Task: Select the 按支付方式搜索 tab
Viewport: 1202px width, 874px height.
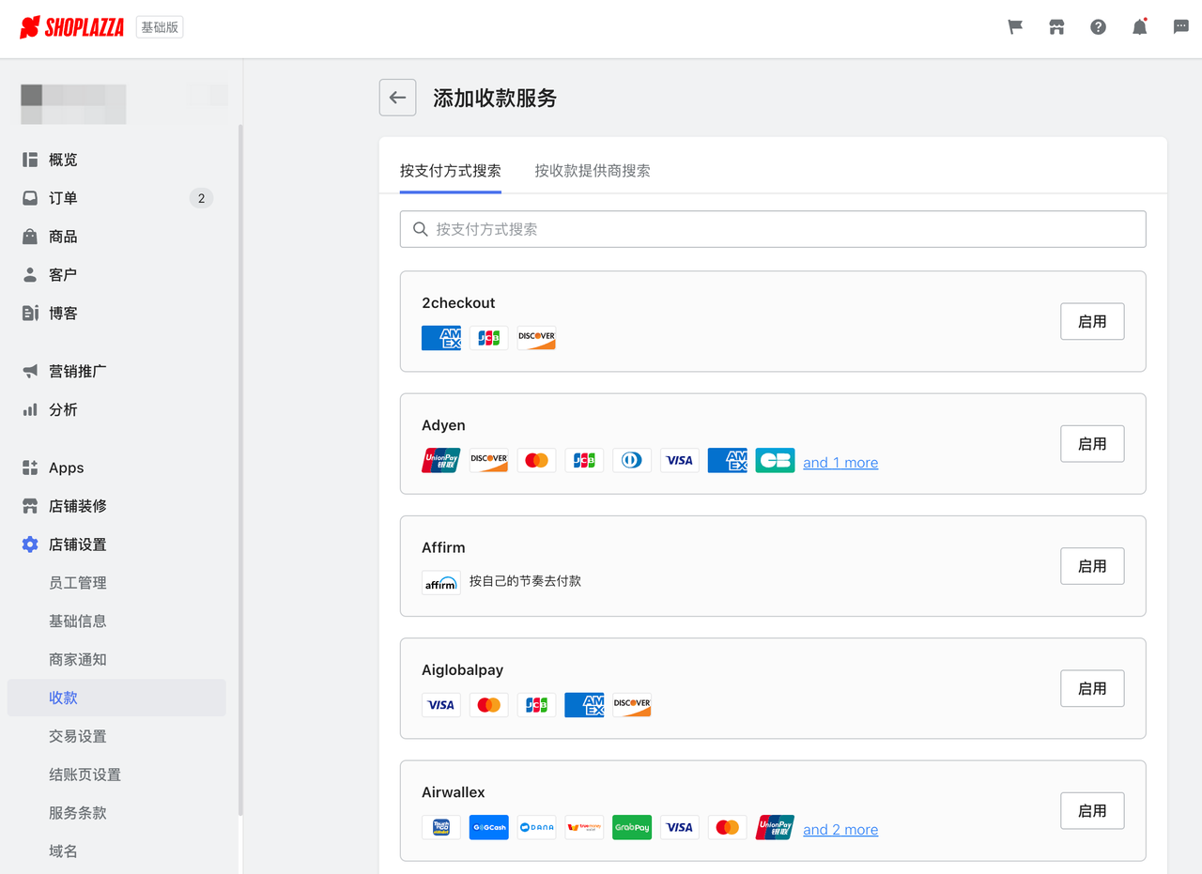Action: click(450, 172)
